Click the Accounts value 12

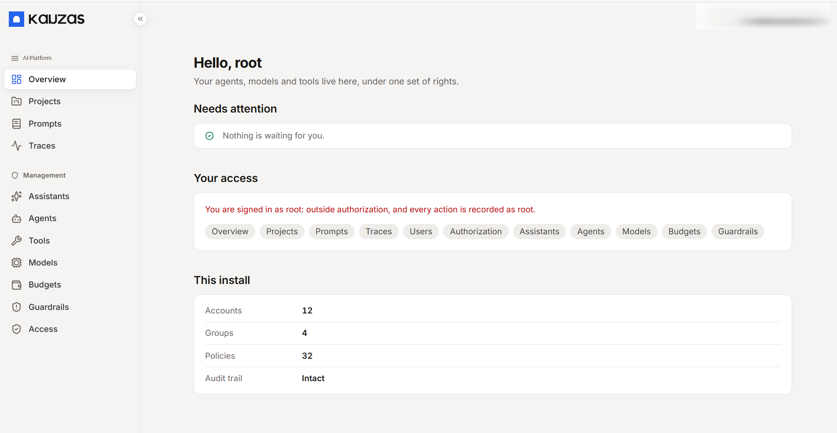pos(307,310)
